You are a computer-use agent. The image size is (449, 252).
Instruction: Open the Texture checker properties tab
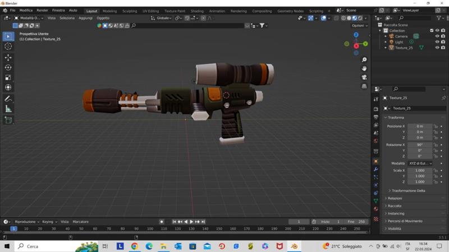(x=376, y=219)
